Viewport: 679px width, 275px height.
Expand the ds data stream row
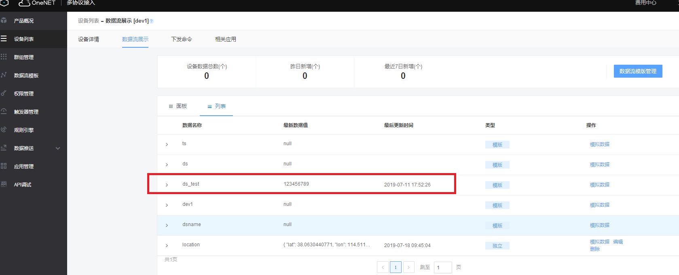167,165
